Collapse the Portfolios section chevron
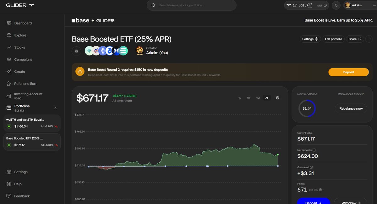Viewport: 377px width, 204px height. 56,108
